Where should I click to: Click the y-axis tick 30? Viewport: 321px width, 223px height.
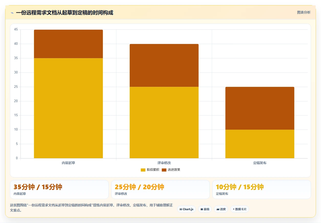(x=16, y=72)
